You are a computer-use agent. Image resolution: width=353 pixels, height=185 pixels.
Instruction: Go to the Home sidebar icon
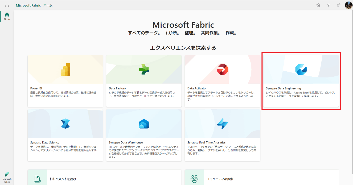(7, 16)
